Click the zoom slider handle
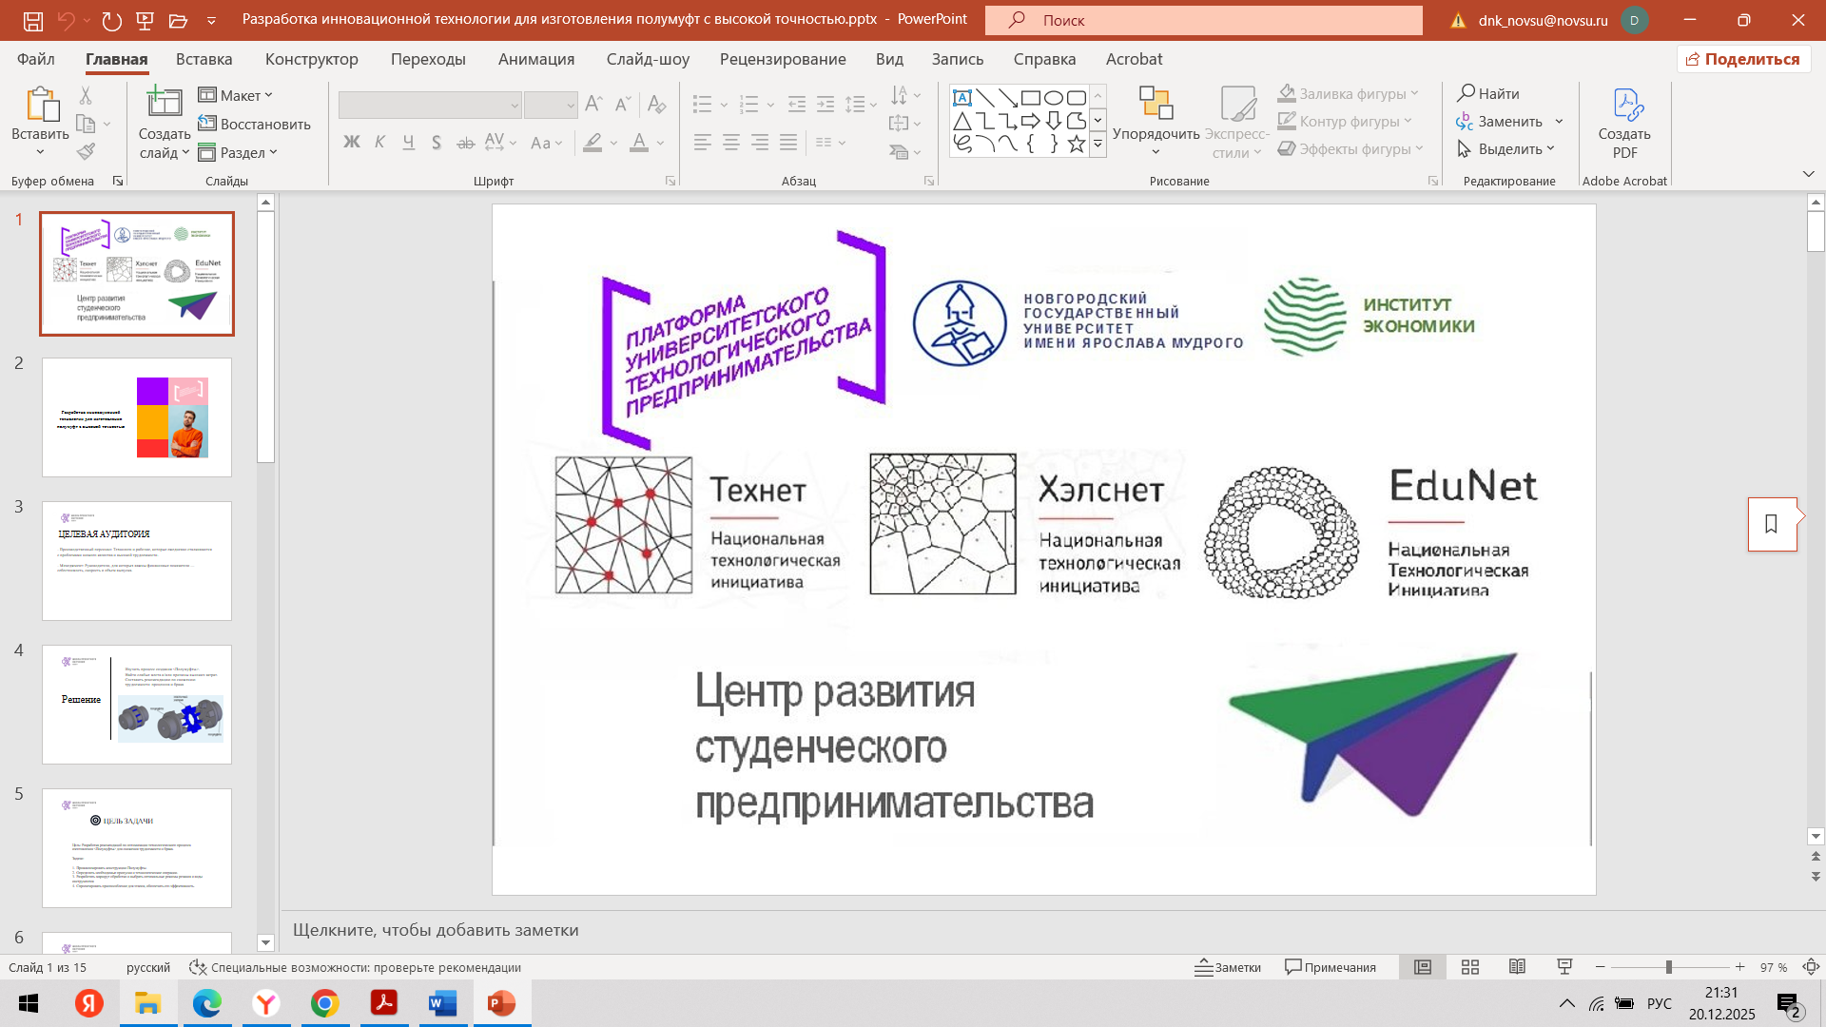 (x=1668, y=967)
